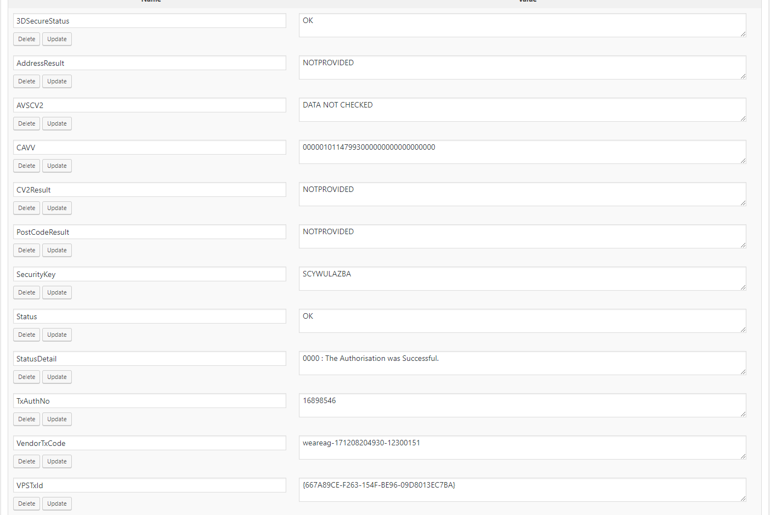Image resolution: width=770 pixels, height=515 pixels.
Task: Edit the TxAuthNo name field
Action: [x=150, y=401]
